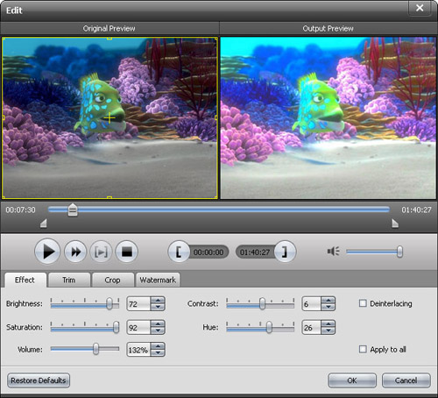Confirm changes with the OK button
This screenshot has width=438, height=398.
pyautogui.click(x=352, y=380)
